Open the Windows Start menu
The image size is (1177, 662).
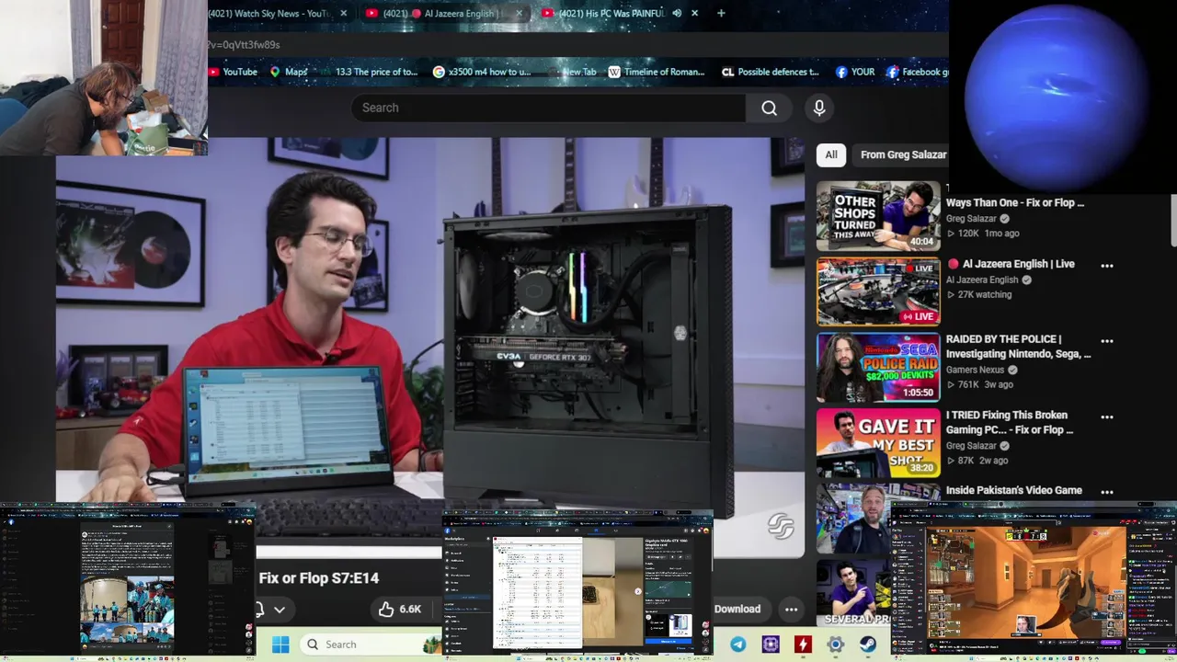(280, 645)
